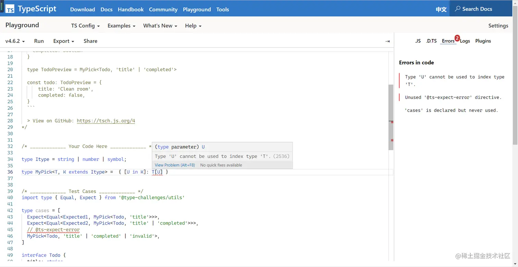Open playground Settings
This screenshot has height=267, width=518.
[x=498, y=26]
